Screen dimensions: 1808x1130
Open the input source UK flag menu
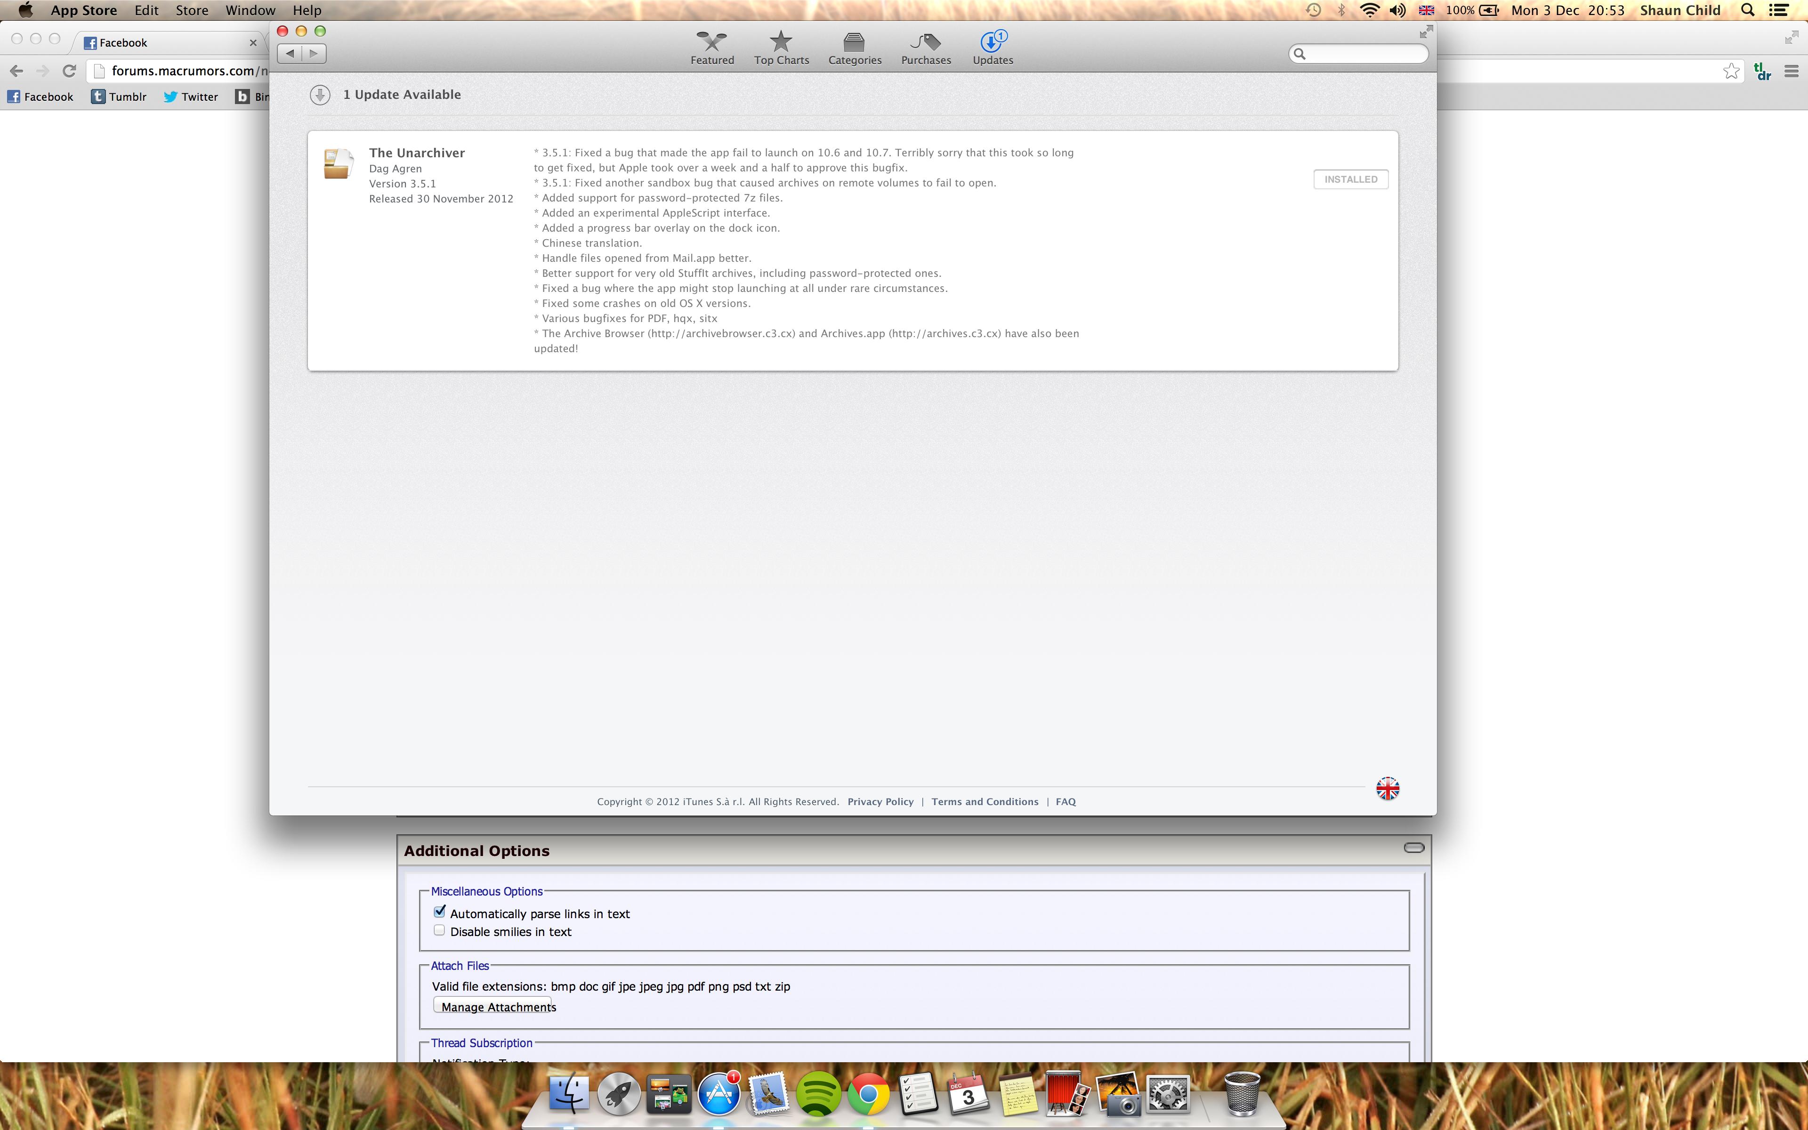[1426, 10]
